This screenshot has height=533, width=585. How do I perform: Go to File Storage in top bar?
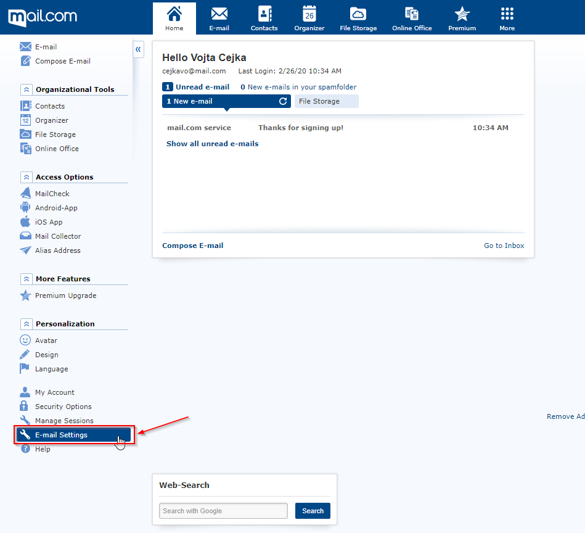tap(358, 19)
